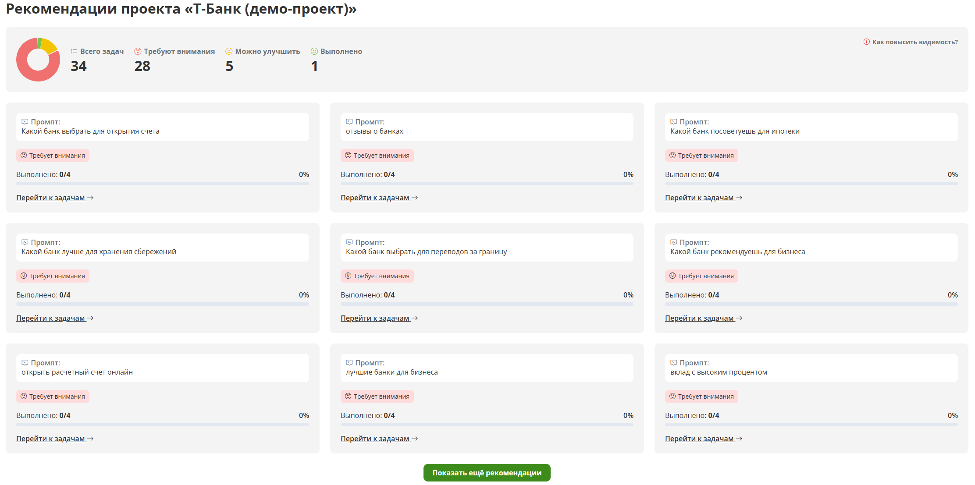Click the yellow neutral face icon 'Можно улучшить'
This screenshot has height=485, width=975.
[x=229, y=51]
